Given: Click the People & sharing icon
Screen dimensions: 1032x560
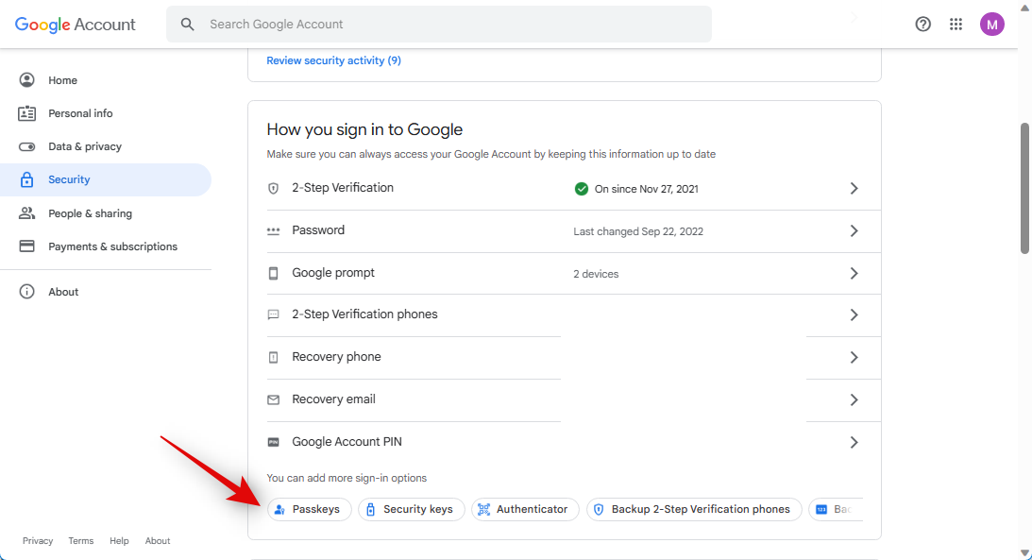Looking at the screenshot, I should point(27,213).
